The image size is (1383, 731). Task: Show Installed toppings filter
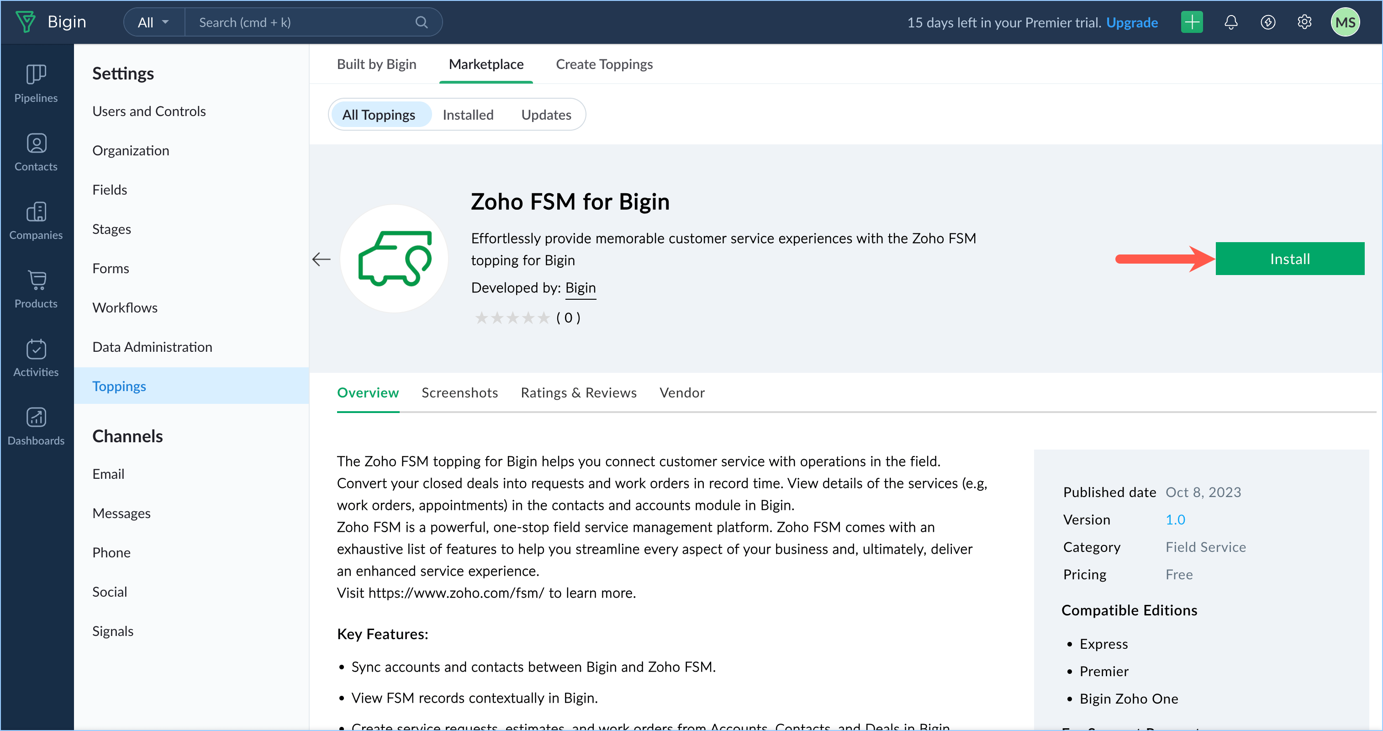coord(468,114)
